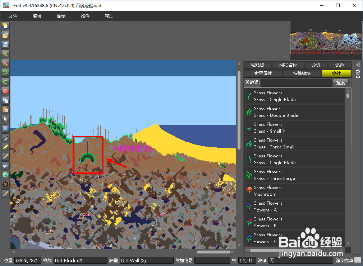Open the 显示 menu
Screen dimensions: 363x266
(x=61, y=16)
